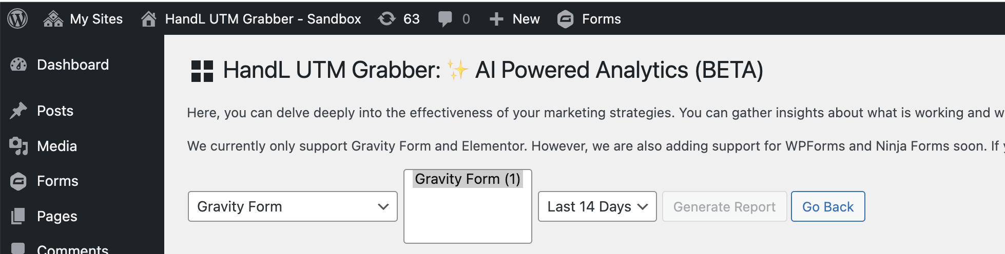Screen dimensions: 1005x254
Task: Expand the Last 14 Days dropdown
Action: [597, 206]
